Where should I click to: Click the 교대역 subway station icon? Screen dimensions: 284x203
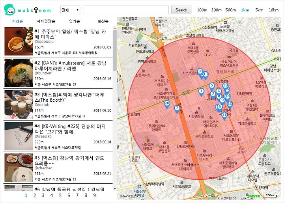pos(129,115)
